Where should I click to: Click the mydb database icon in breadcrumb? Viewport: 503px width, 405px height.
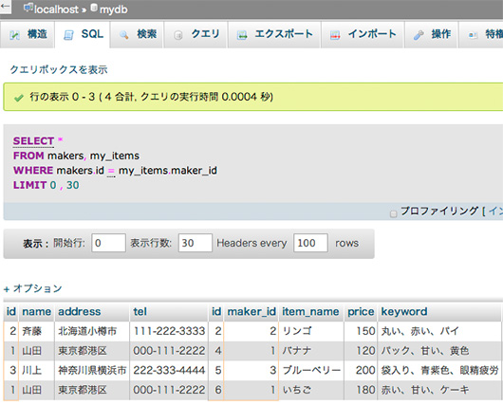click(x=94, y=8)
